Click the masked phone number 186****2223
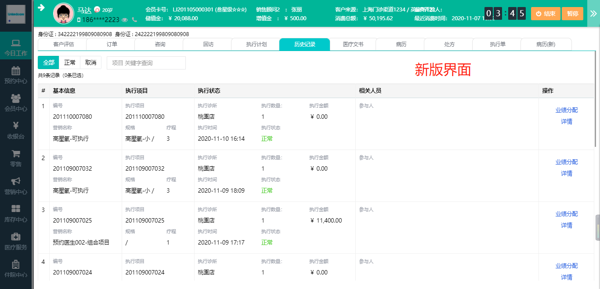Image resolution: width=600 pixels, height=289 pixels. pyautogui.click(x=101, y=20)
